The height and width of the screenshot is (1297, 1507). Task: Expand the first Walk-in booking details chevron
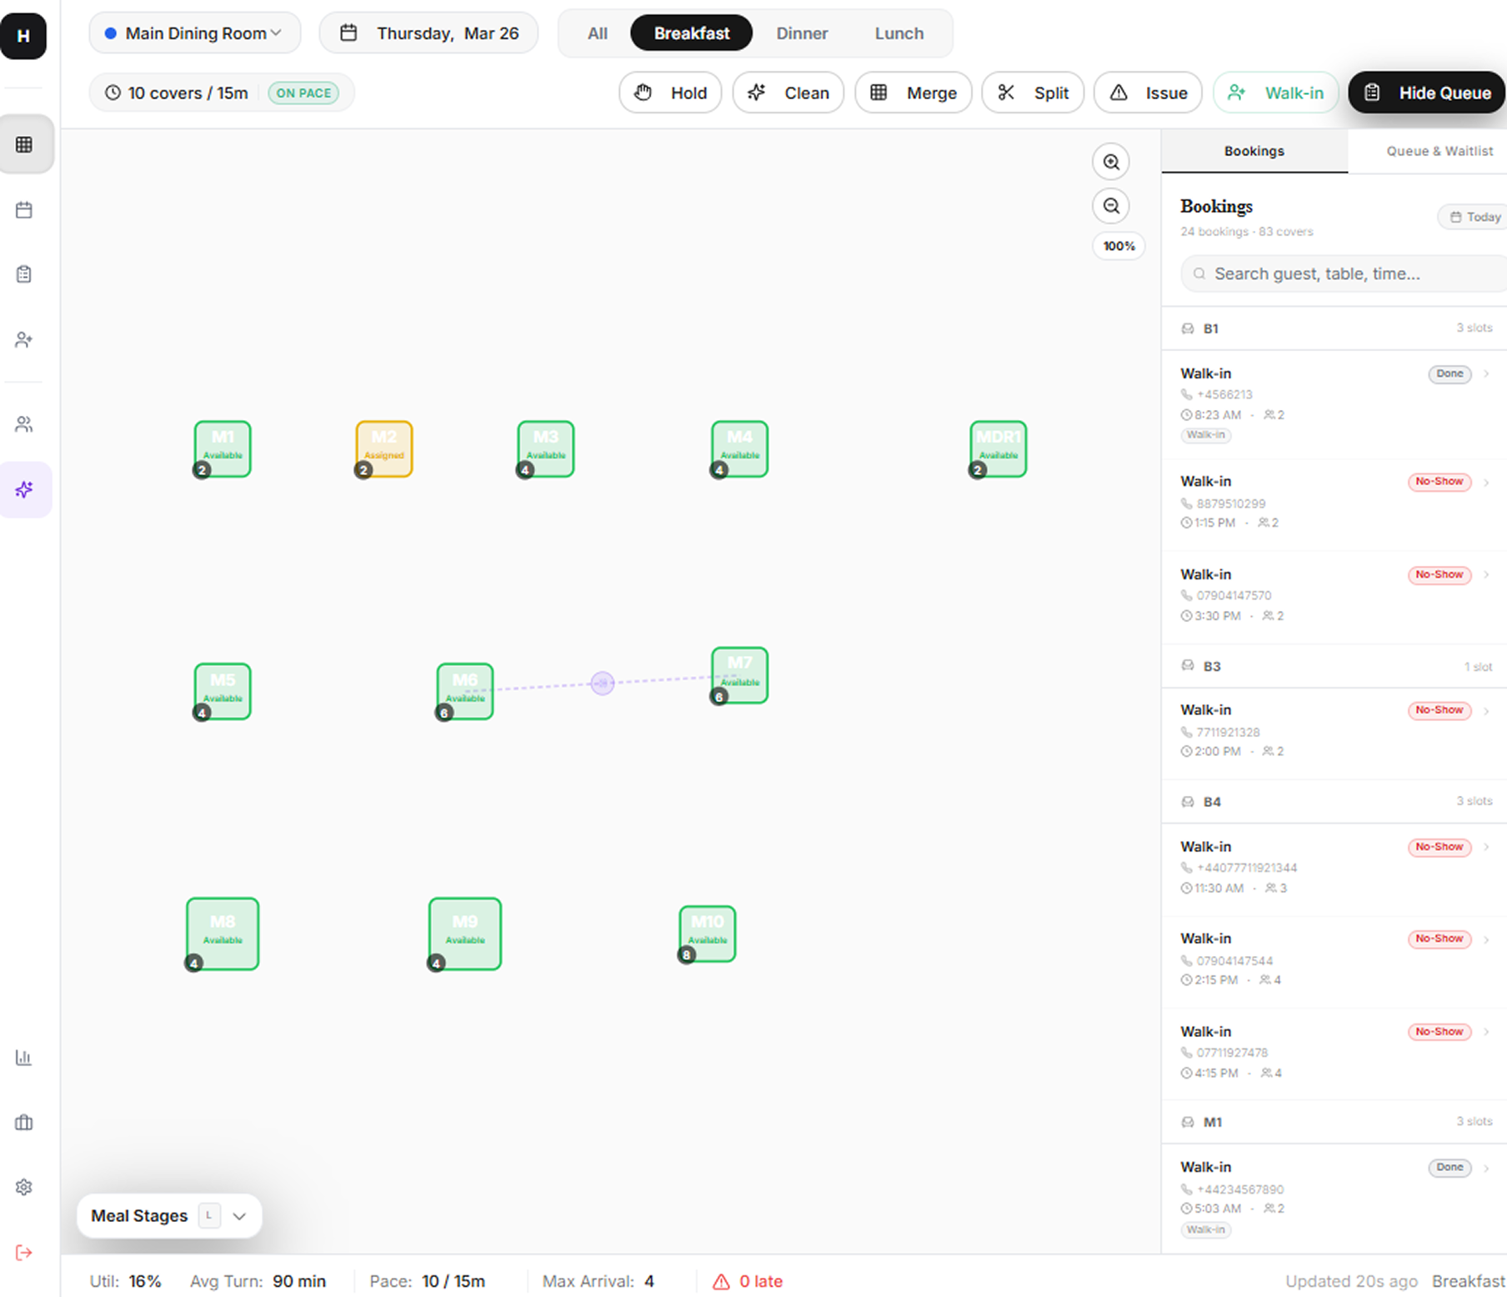click(1487, 373)
